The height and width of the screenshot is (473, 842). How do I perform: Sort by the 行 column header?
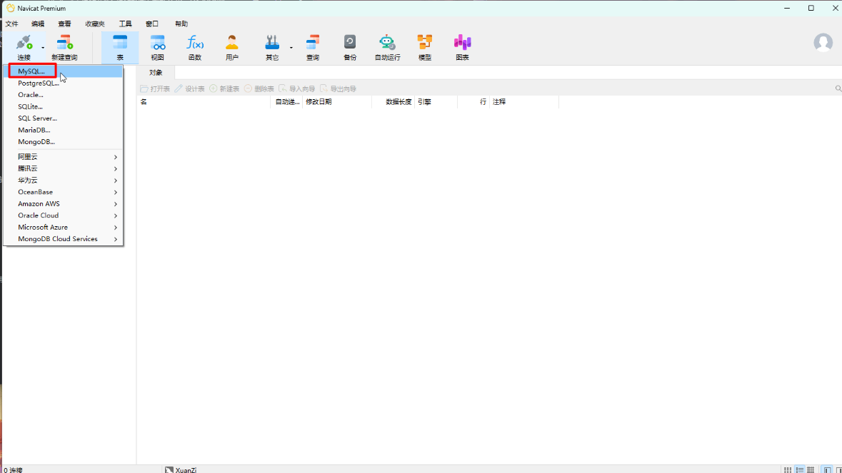473,102
